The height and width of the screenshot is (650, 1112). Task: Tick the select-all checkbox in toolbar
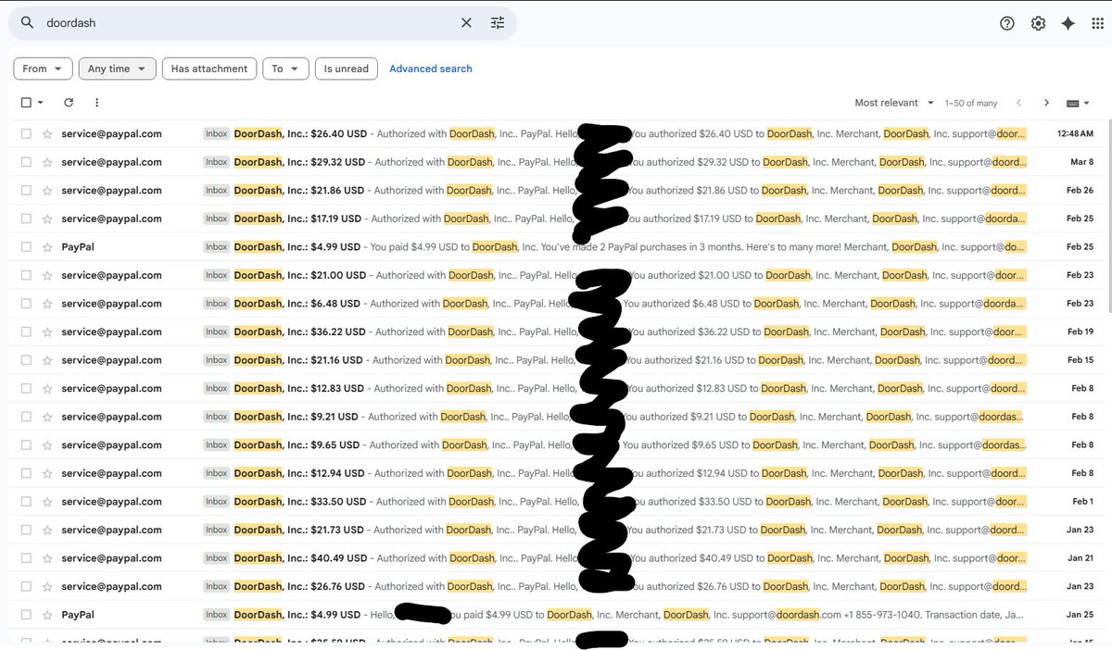coord(26,103)
